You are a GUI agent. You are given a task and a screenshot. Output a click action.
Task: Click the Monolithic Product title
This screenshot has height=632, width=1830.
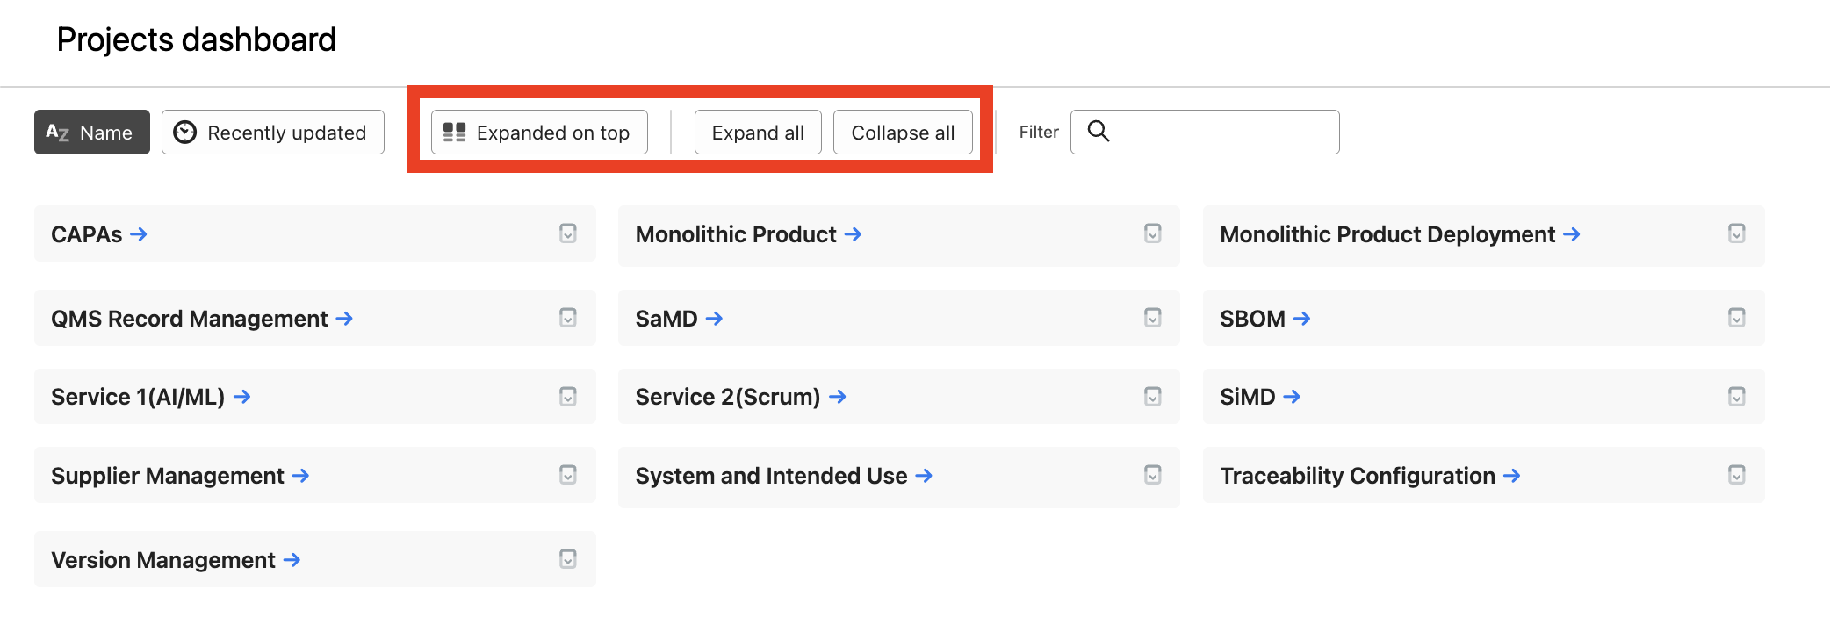click(736, 234)
